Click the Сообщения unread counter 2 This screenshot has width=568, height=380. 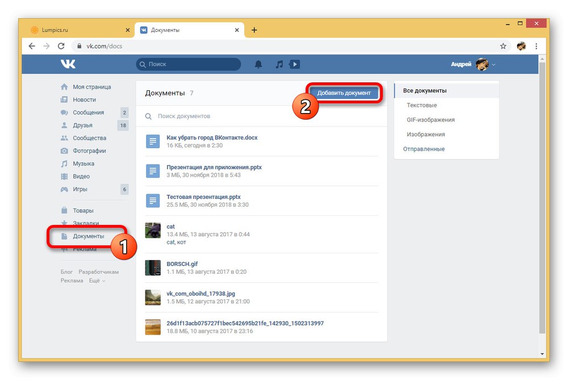124,112
